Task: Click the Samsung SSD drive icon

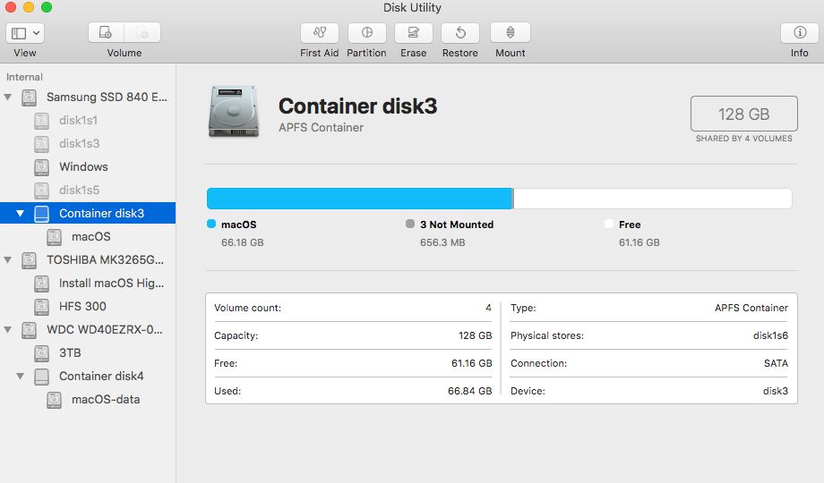Action: [x=29, y=97]
